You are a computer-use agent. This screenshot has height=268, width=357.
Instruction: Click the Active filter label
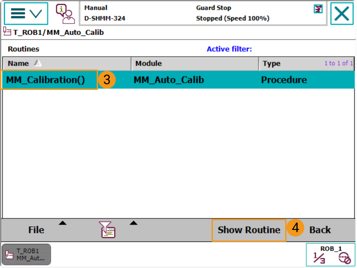(x=229, y=49)
